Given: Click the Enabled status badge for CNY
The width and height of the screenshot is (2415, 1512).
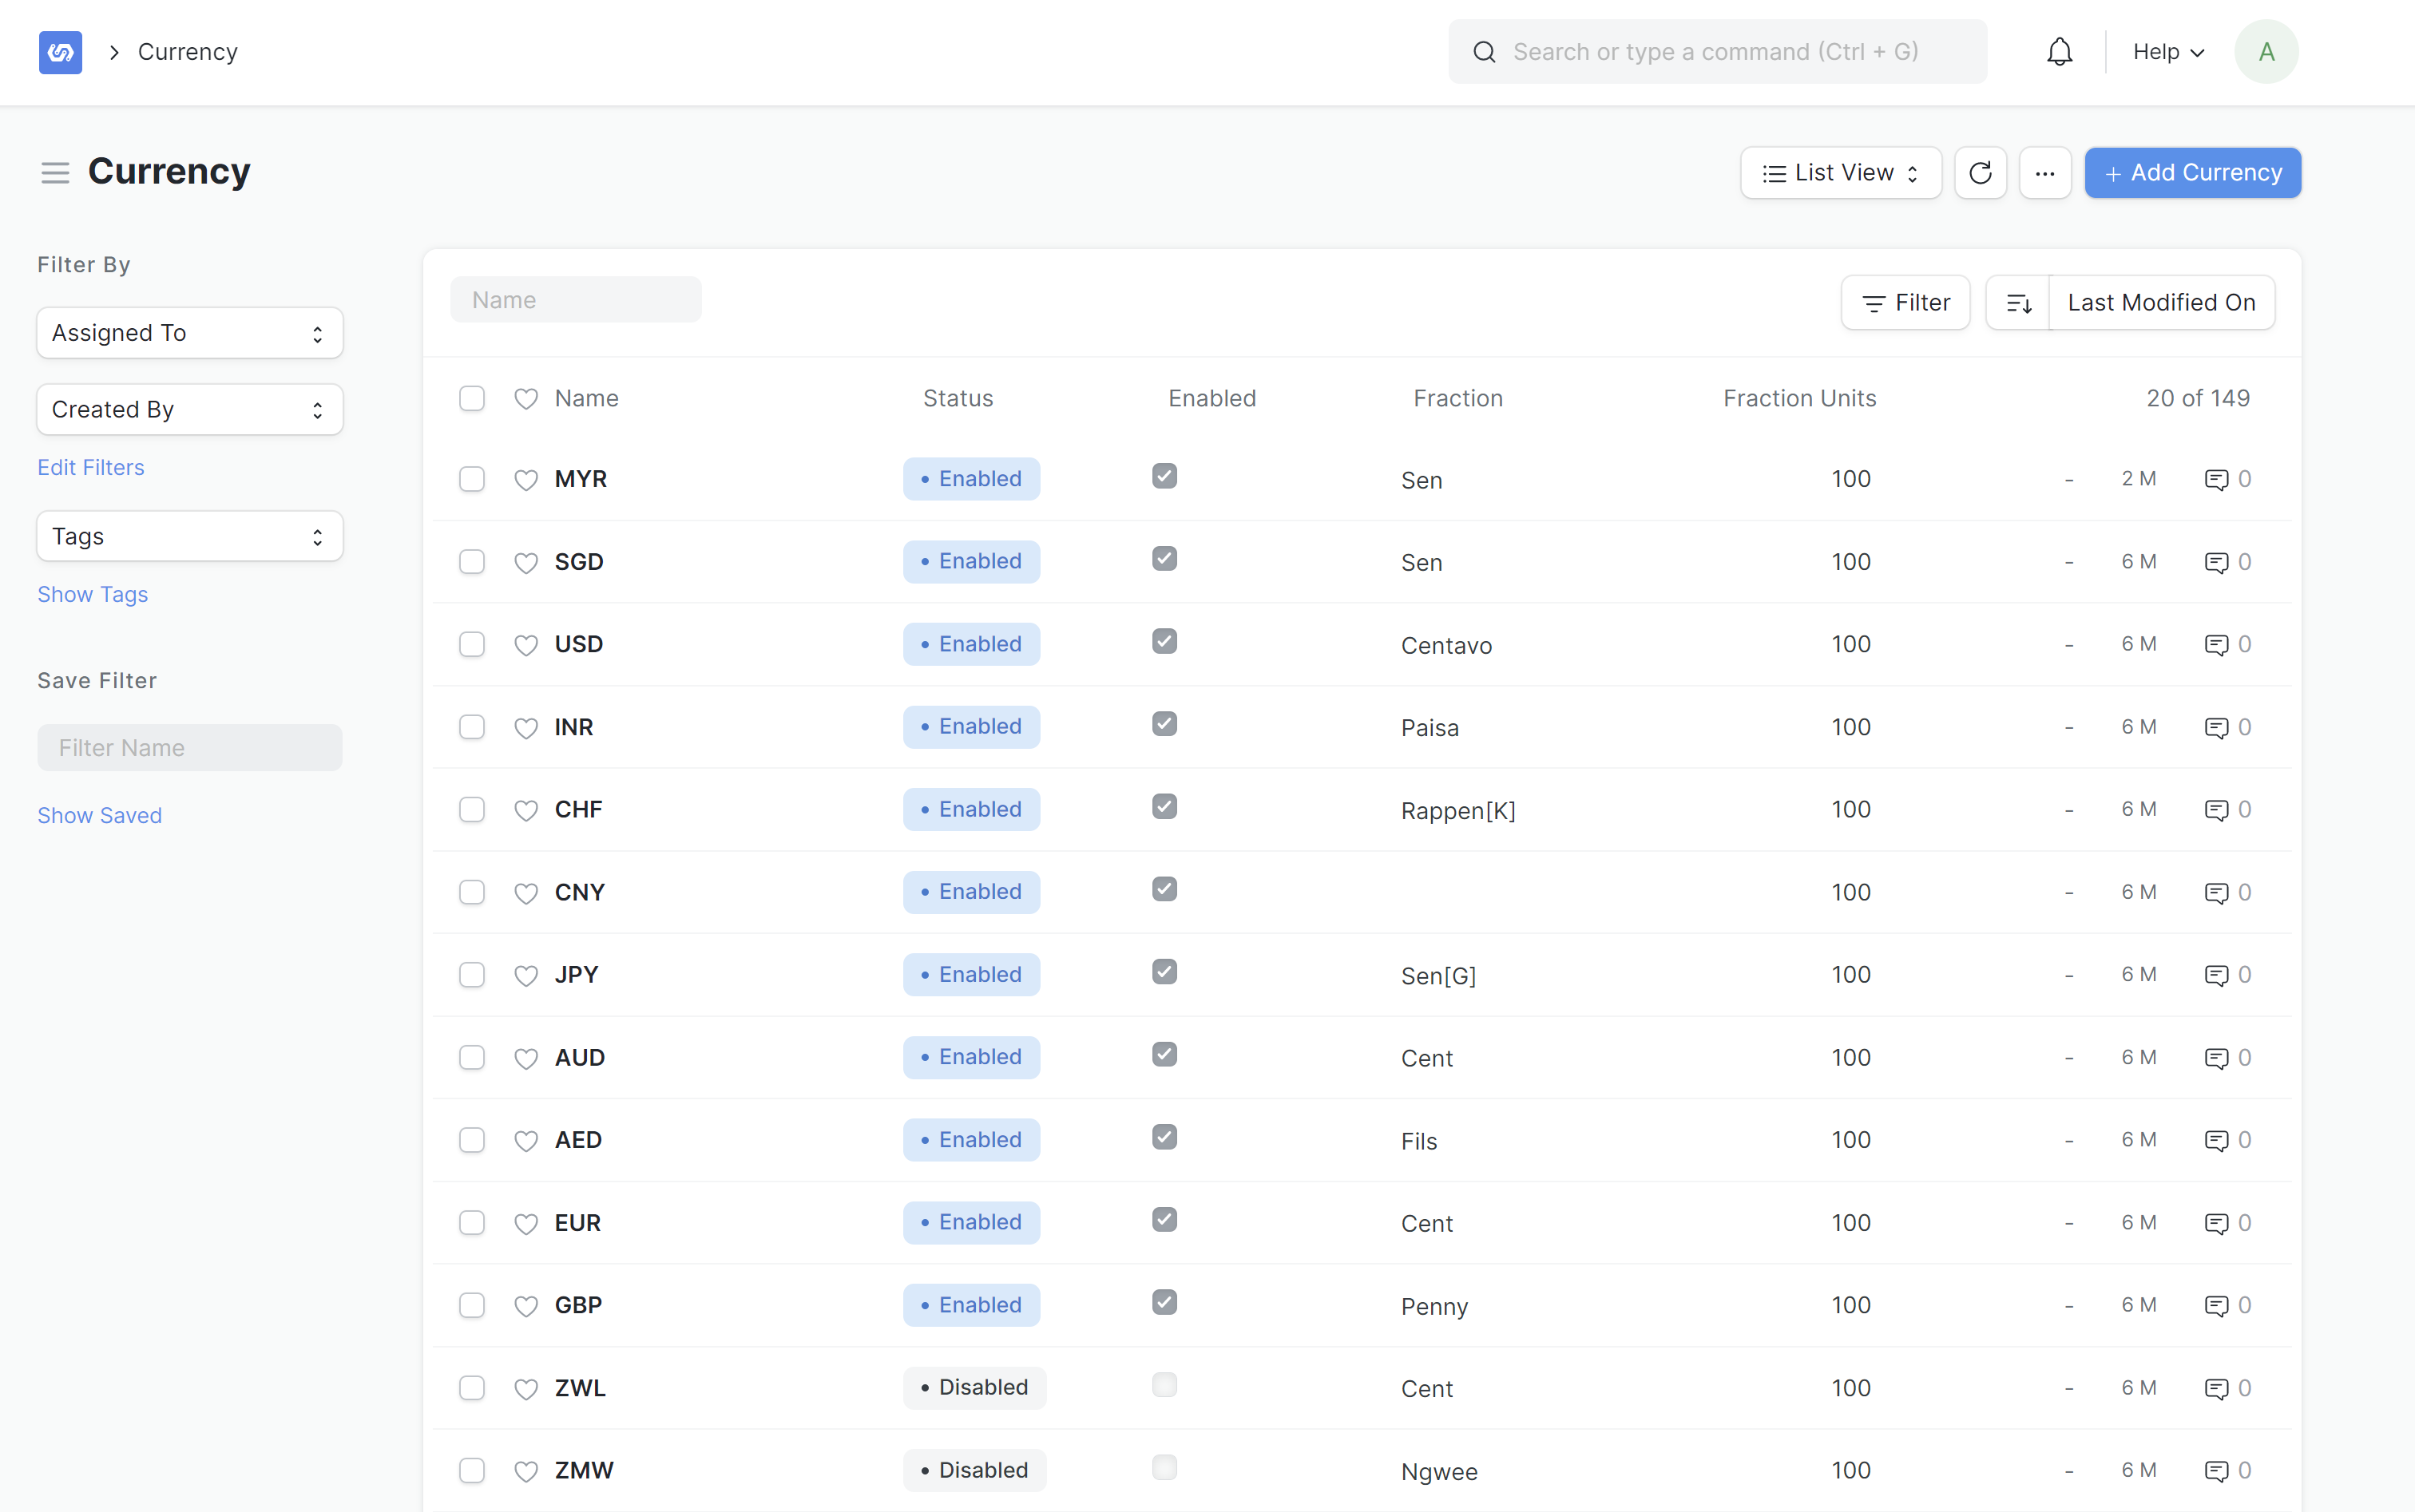Looking at the screenshot, I should point(971,892).
